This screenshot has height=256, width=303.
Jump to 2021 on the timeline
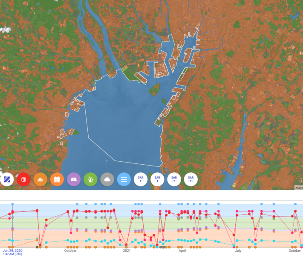pos(127,251)
